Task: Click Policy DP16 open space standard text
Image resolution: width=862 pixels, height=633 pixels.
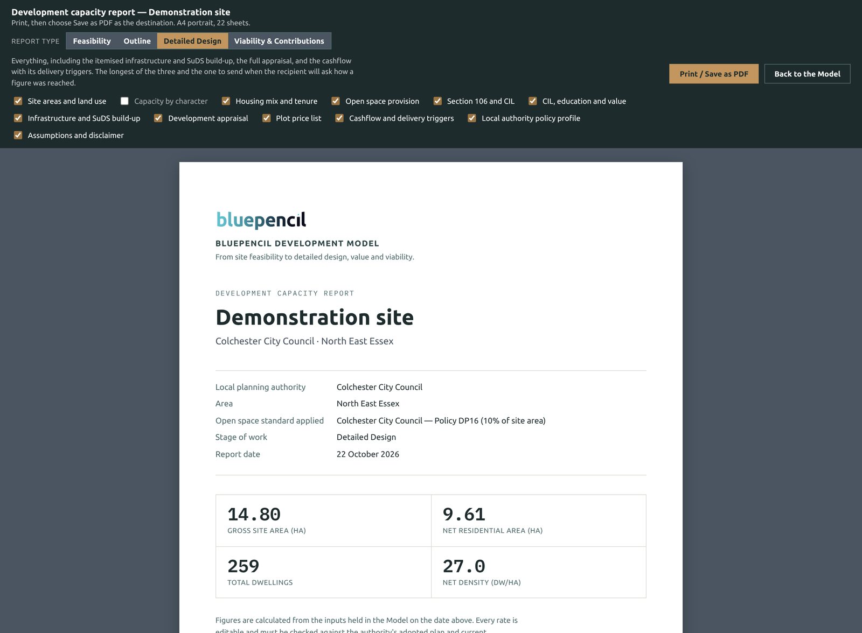Action: pos(441,421)
